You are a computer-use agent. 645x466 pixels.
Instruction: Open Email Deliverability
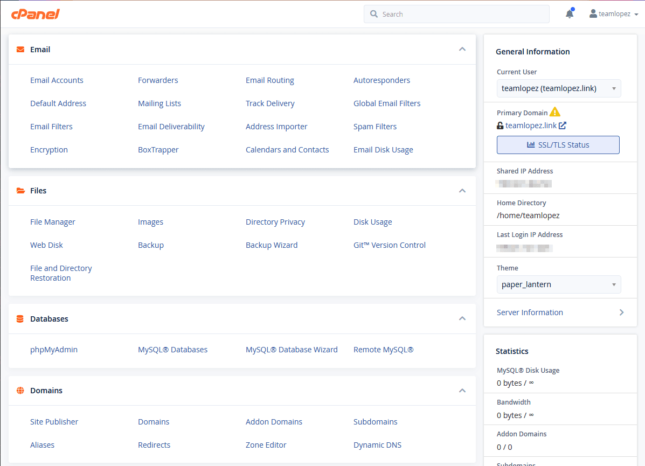tap(171, 127)
